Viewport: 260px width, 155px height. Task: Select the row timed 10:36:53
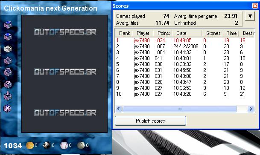(185, 88)
